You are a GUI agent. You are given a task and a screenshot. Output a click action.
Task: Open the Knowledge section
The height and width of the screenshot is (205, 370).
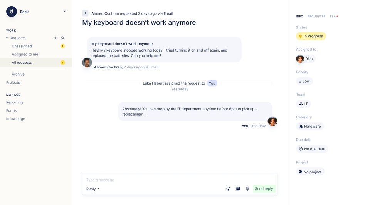click(x=15, y=118)
